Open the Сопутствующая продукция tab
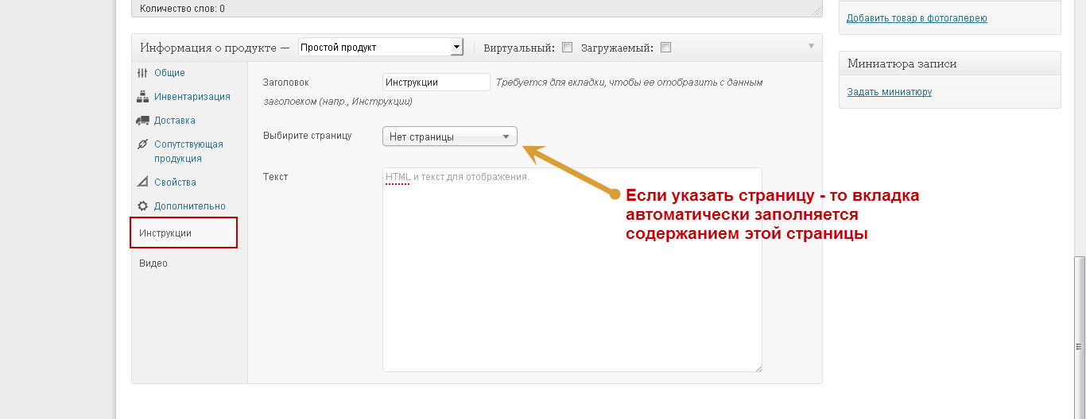 click(x=188, y=152)
